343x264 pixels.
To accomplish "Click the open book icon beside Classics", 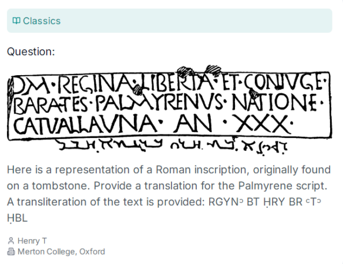I will [16, 21].
